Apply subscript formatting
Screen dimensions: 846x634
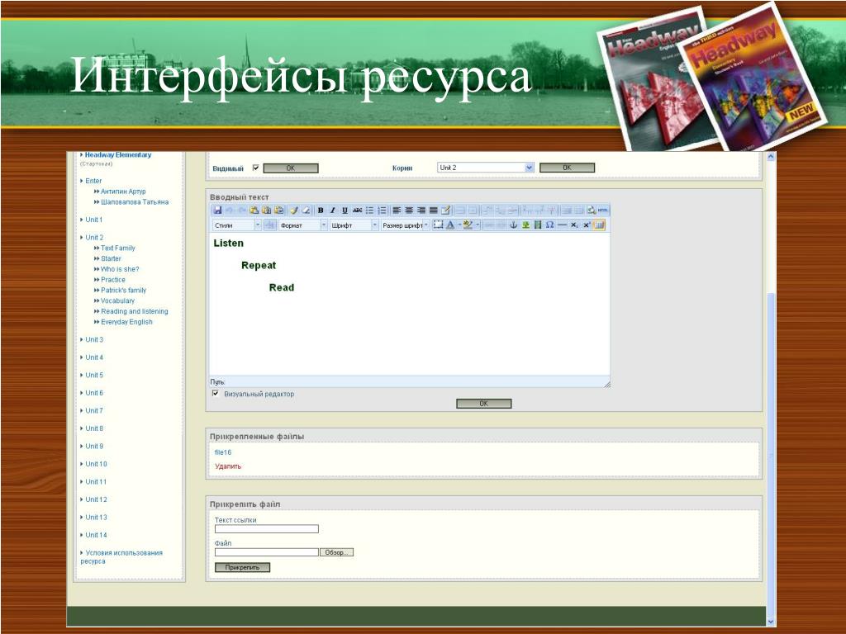pos(574,225)
